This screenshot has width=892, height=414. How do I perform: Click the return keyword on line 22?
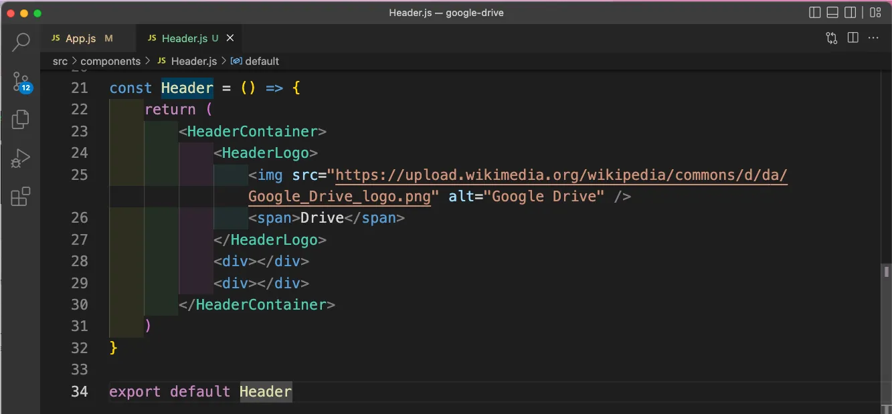(x=170, y=110)
